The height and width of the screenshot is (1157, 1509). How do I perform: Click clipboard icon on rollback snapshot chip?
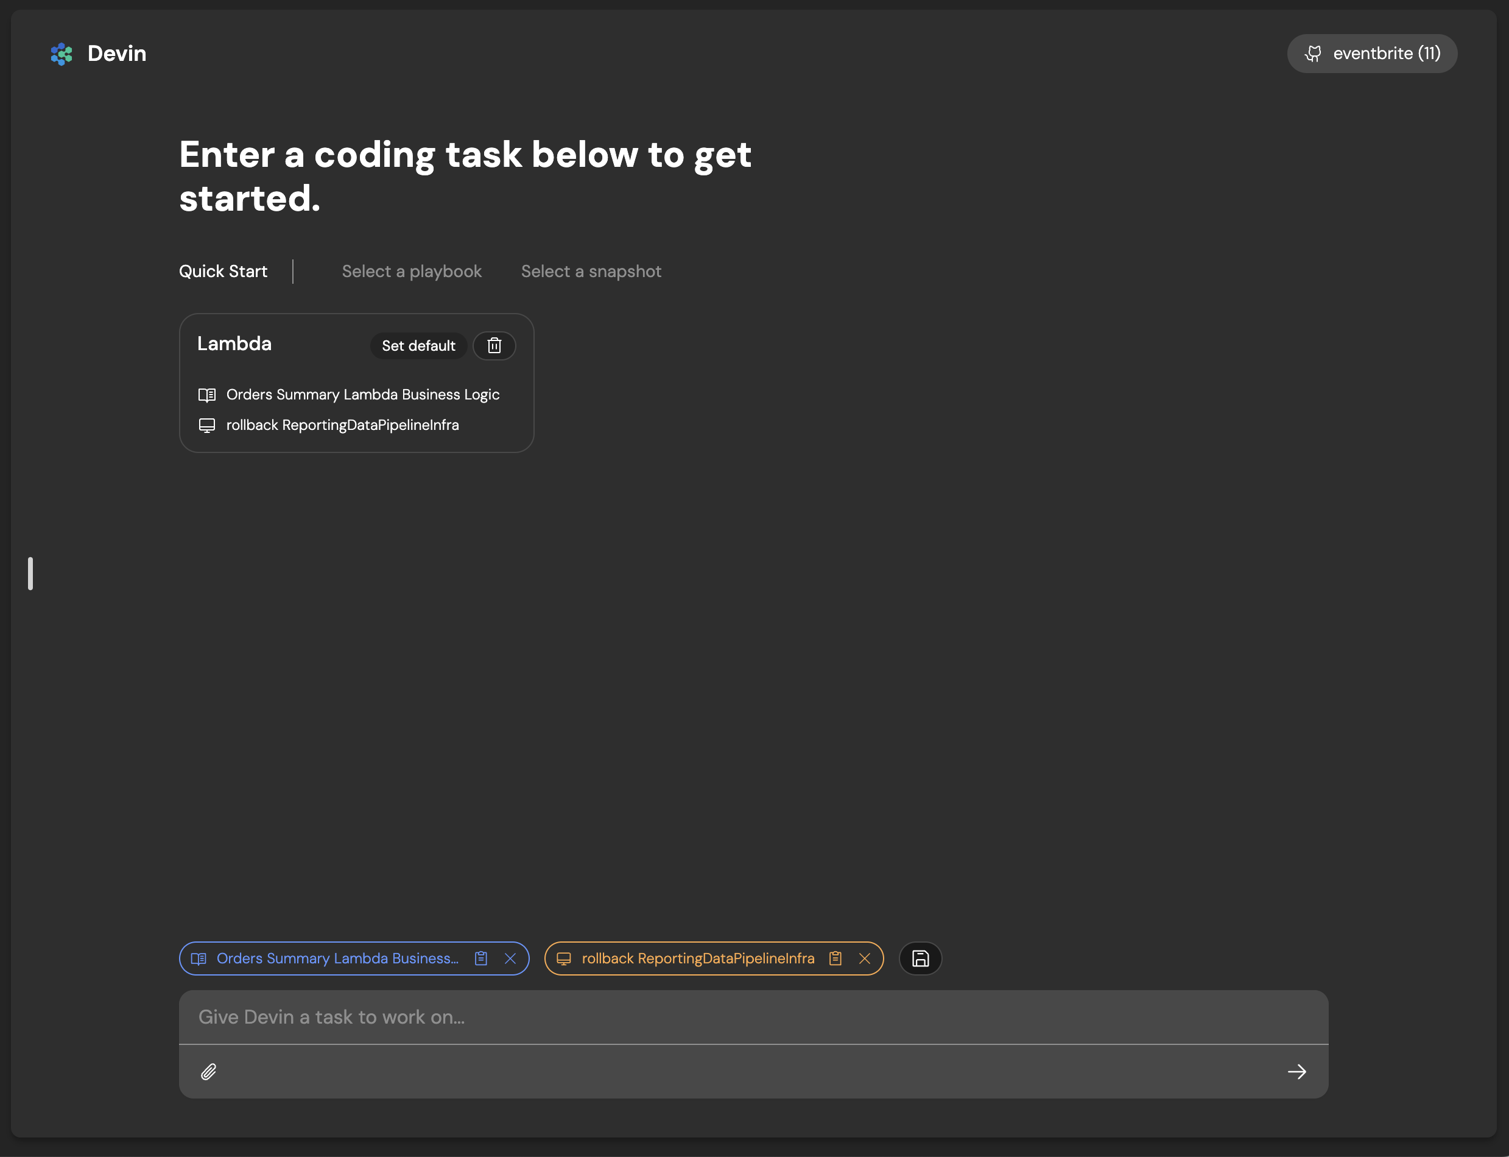[835, 958]
